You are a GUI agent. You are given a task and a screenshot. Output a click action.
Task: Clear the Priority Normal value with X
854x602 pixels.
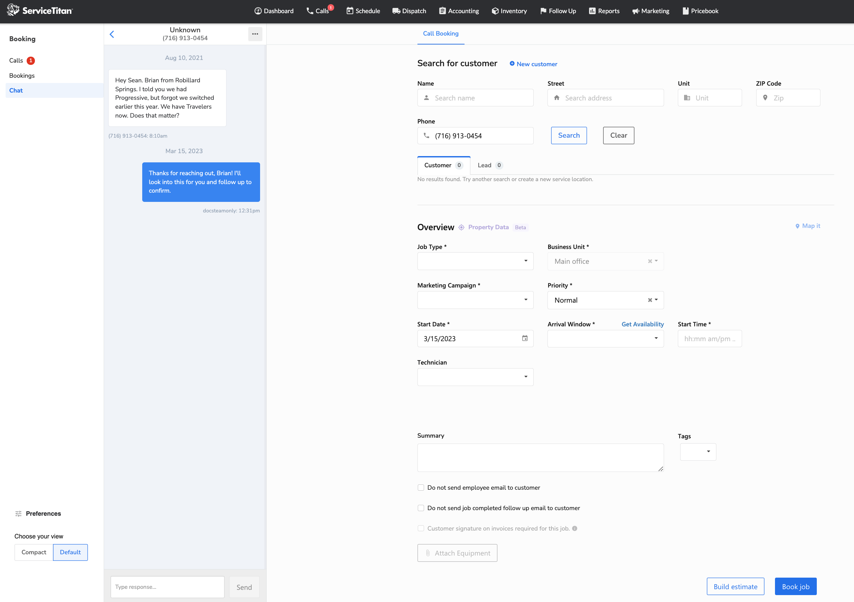650,300
